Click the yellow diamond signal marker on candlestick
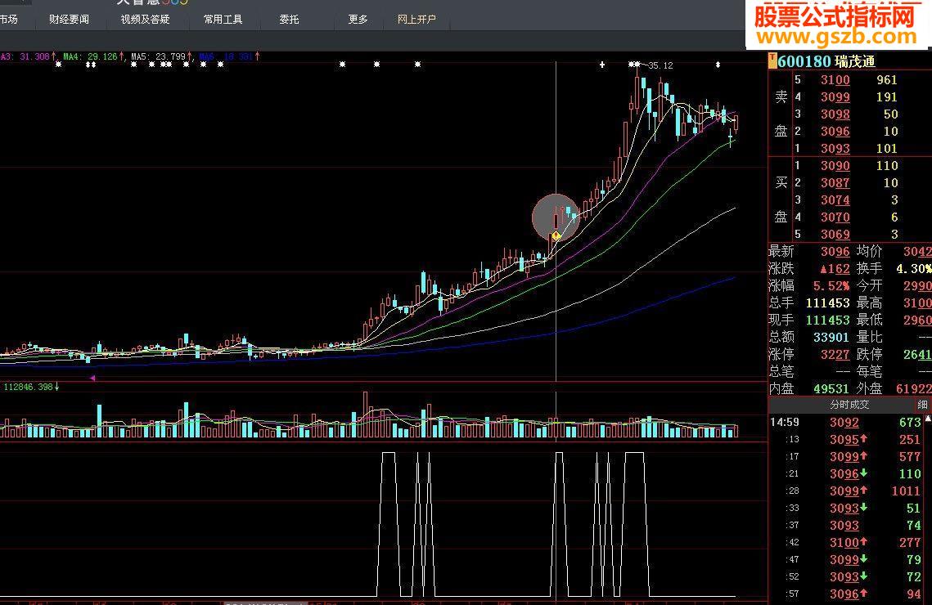 [x=556, y=236]
